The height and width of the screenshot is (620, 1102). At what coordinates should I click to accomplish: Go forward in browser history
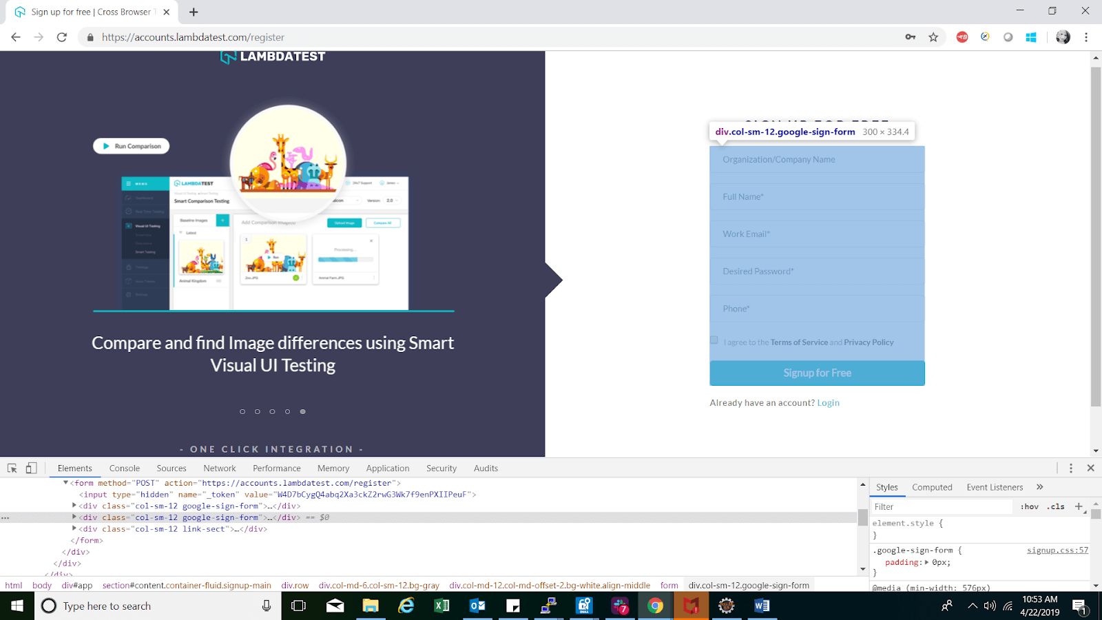[x=39, y=37]
